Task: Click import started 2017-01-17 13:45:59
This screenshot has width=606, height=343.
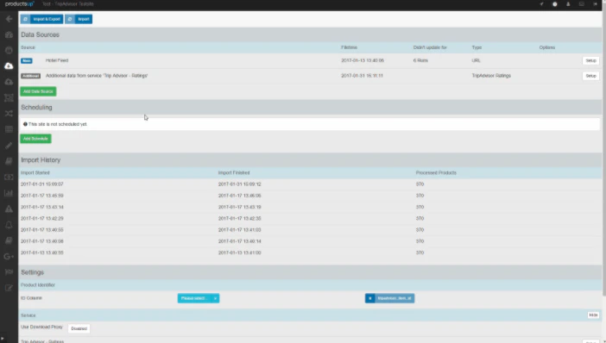Action: coord(41,196)
